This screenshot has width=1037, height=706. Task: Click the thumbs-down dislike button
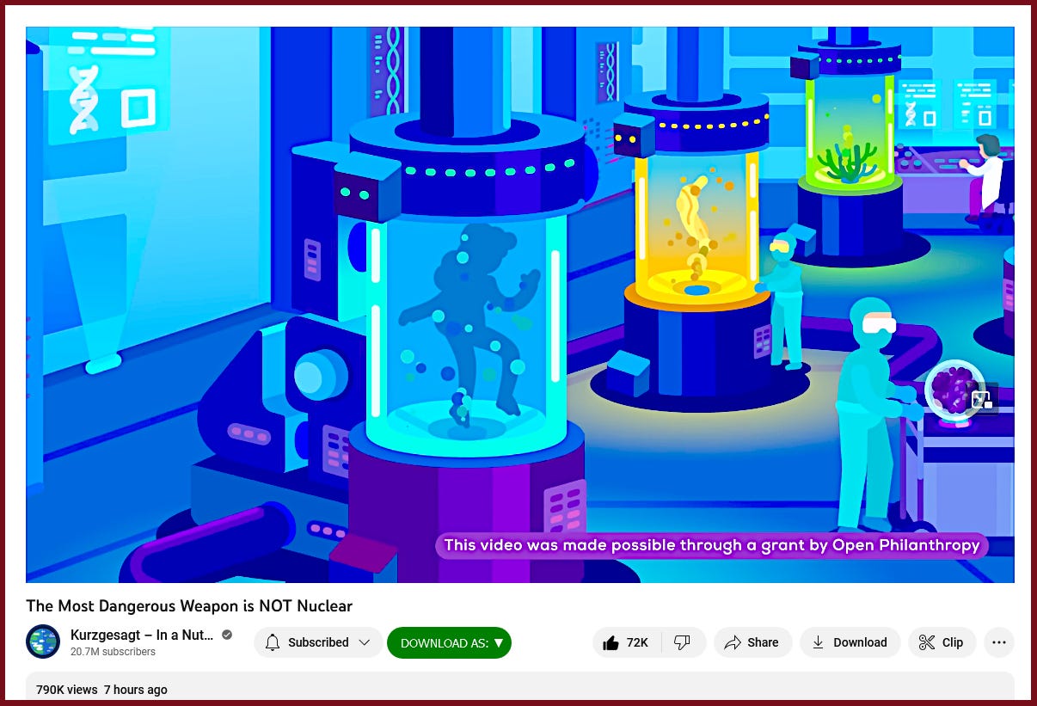683,642
